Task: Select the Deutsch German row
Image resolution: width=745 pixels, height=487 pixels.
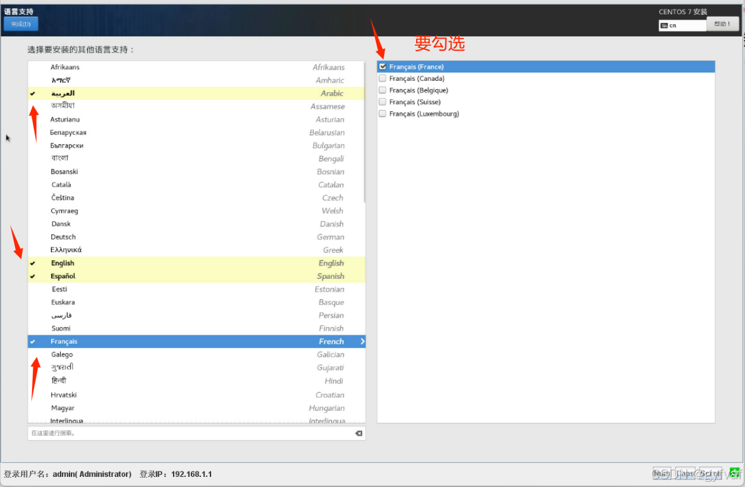Action: tap(195, 237)
